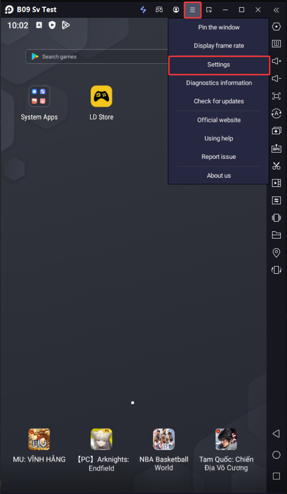287x494 pixels.
Task: Toggle Display frame rate option
Action: tap(218, 46)
